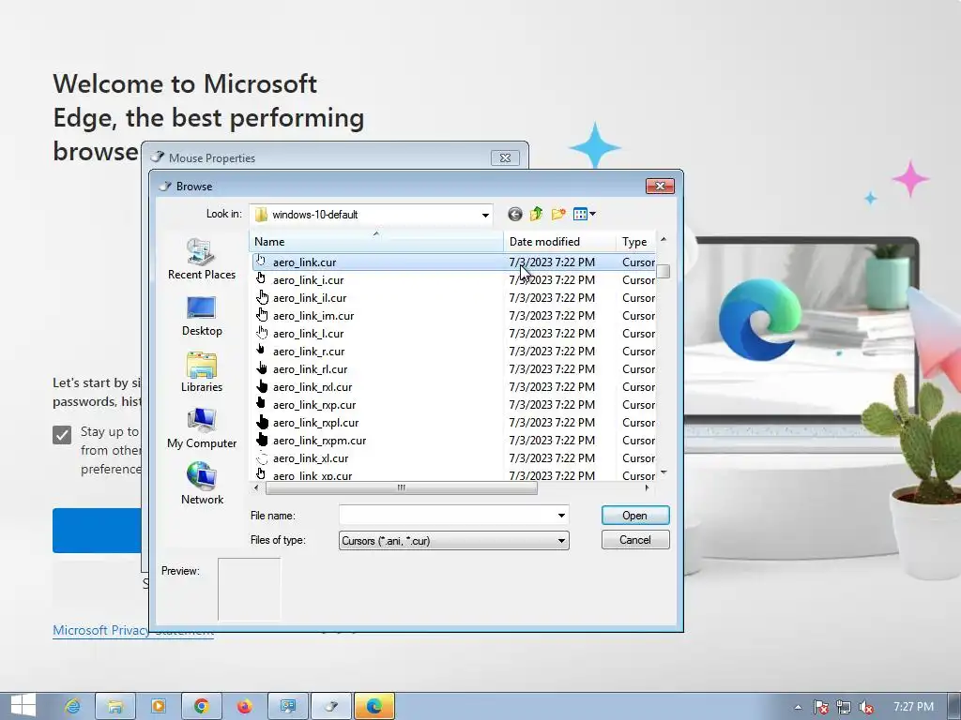This screenshot has height=720, width=961.
Task: Open muted volume tray icon
Action: click(866, 707)
